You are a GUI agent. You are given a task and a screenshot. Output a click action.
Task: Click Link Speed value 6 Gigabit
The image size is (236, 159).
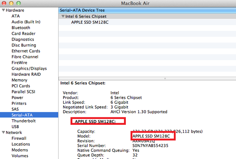119,102
